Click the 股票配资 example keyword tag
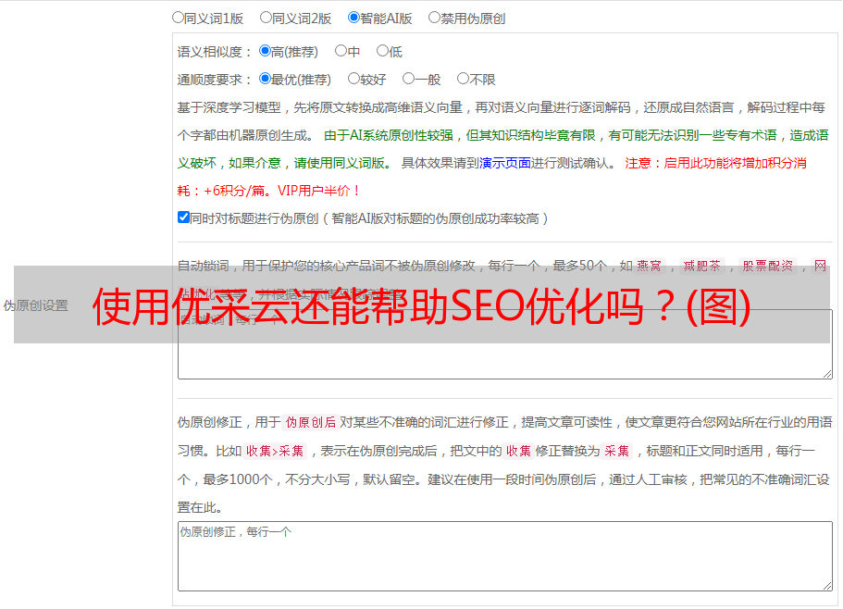Viewport: 843px width, 609px height. [x=768, y=266]
